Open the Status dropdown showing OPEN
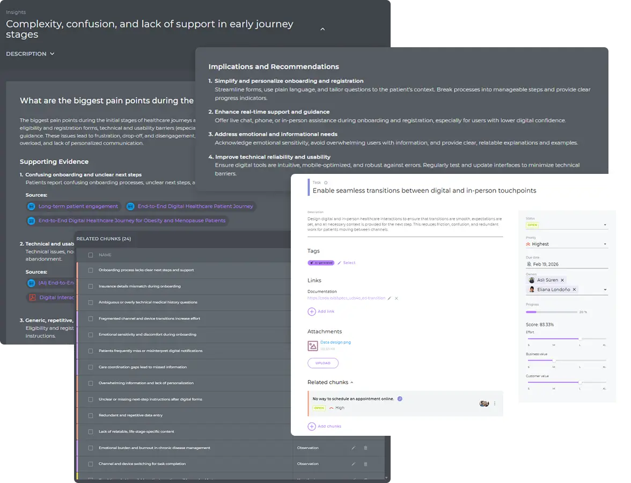The width and height of the screenshot is (631, 483). [x=605, y=225]
